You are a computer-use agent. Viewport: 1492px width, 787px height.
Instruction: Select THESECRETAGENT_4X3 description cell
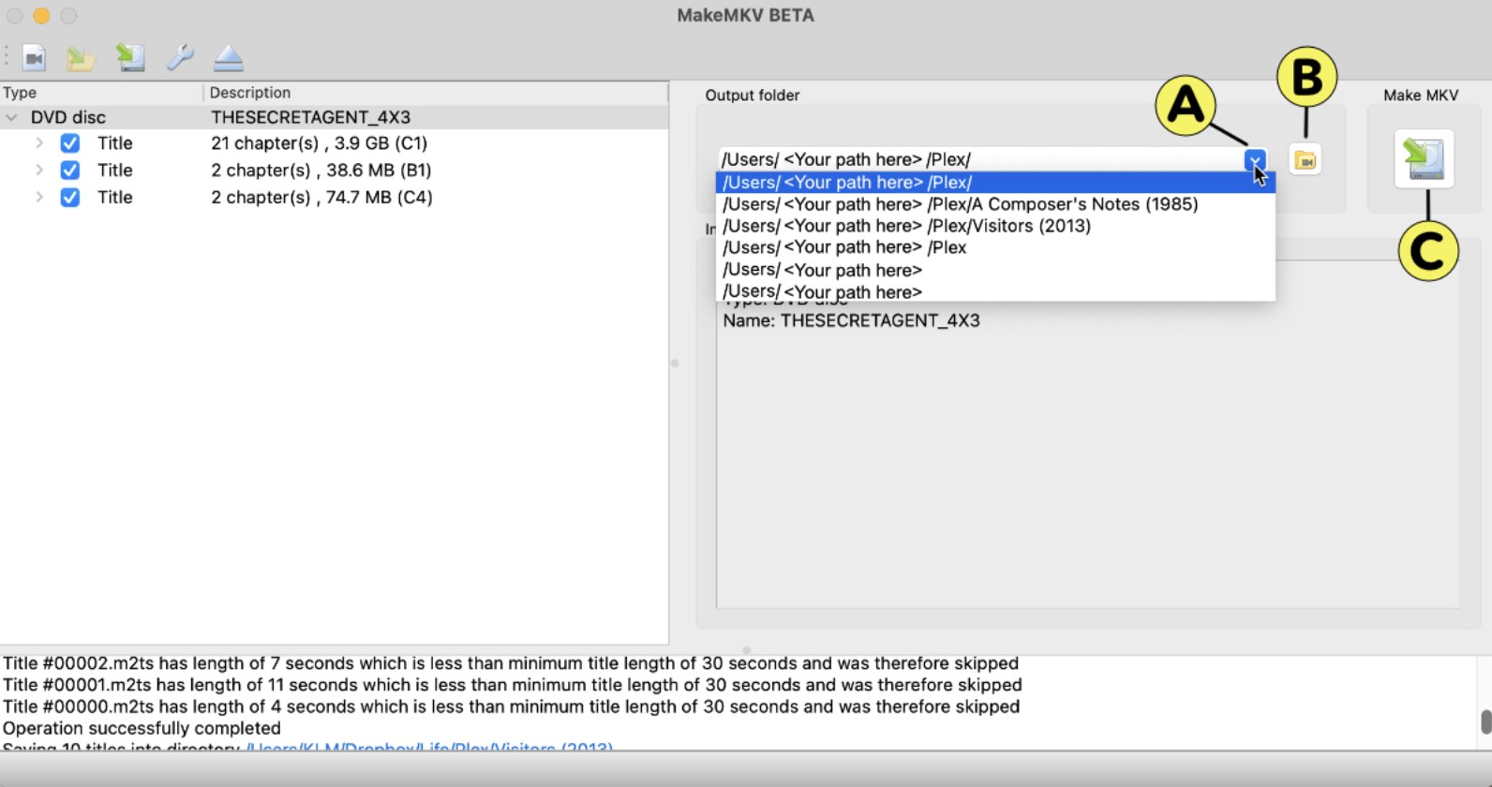(310, 117)
